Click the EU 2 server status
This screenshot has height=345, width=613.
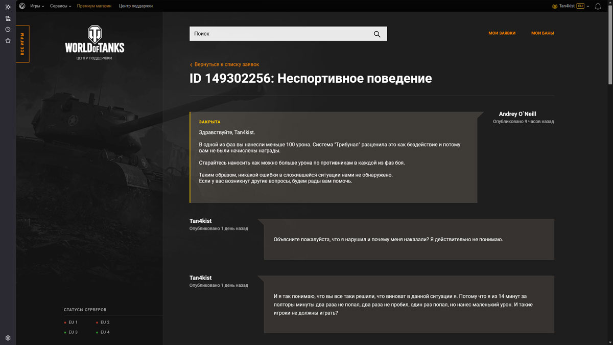103,323
